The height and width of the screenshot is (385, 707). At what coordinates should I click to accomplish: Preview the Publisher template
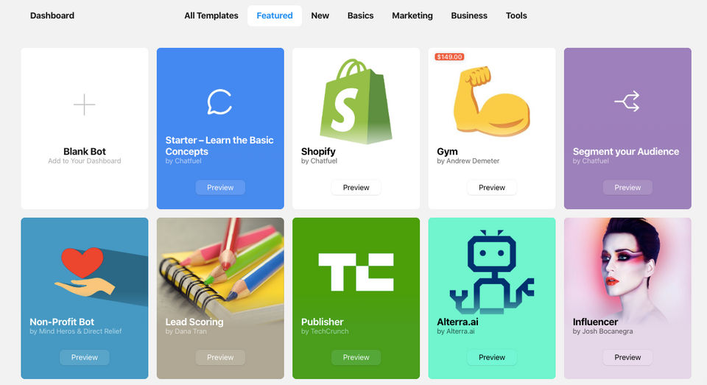click(x=356, y=358)
